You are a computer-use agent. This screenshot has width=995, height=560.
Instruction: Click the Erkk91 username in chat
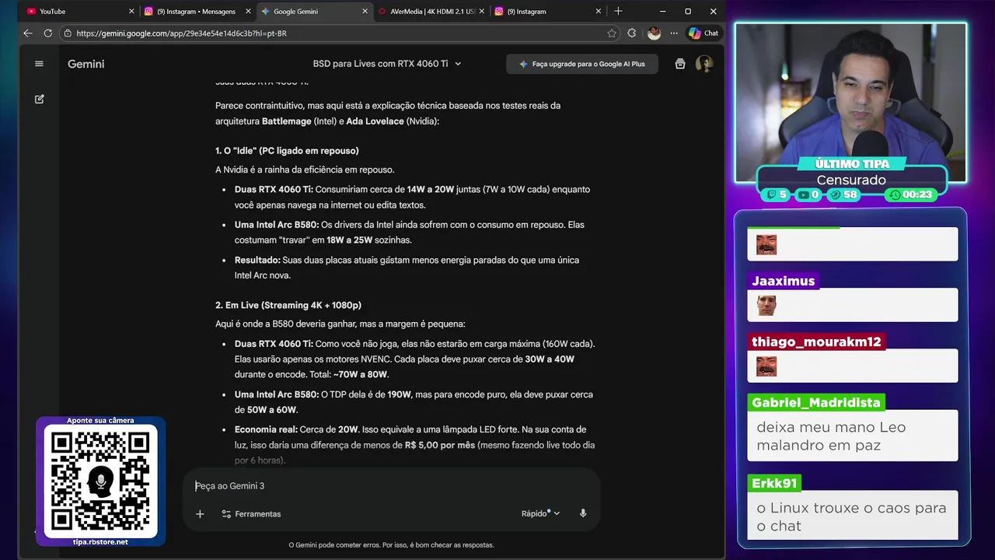pyautogui.click(x=774, y=483)
